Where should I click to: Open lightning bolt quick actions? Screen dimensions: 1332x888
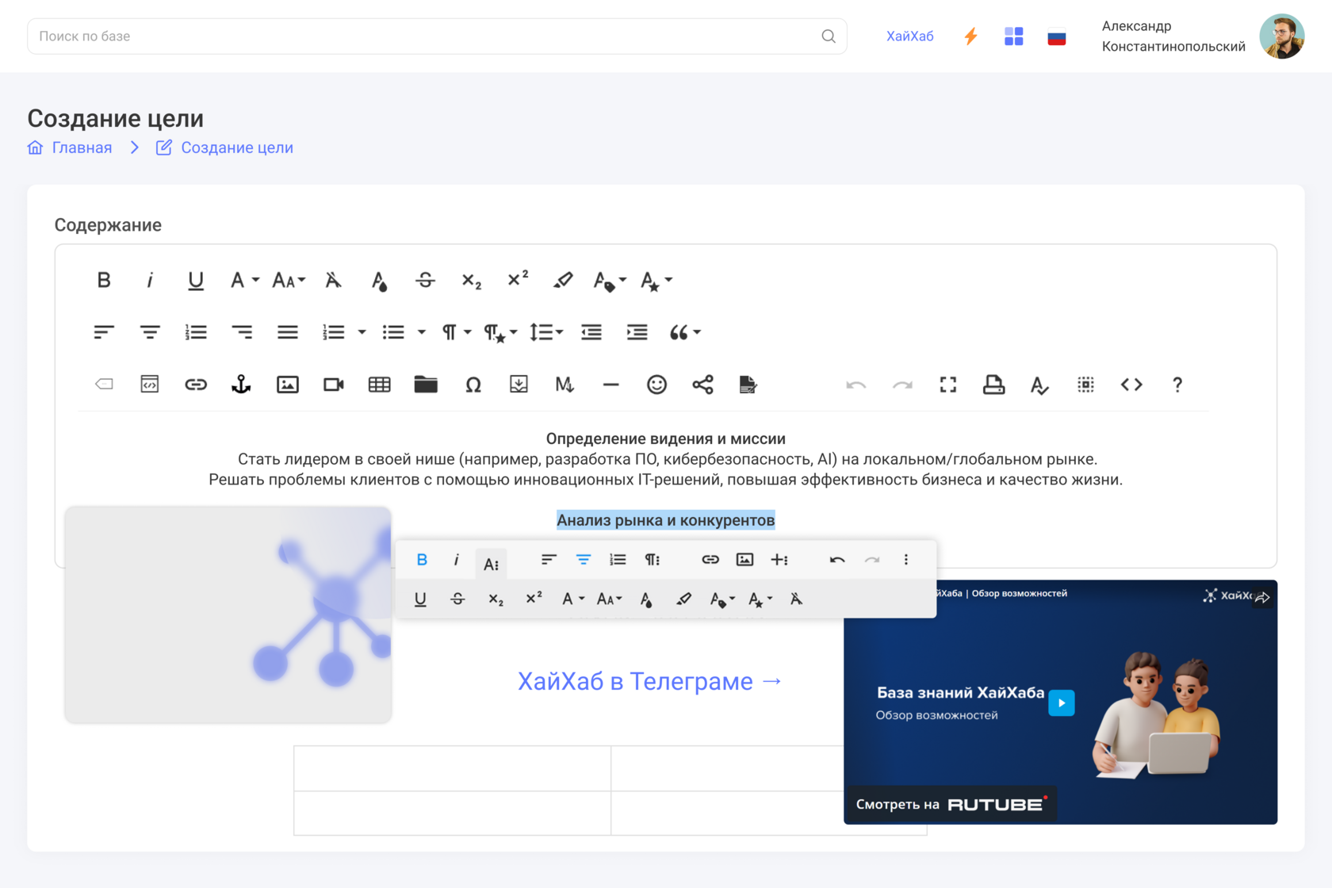[971, 36]
